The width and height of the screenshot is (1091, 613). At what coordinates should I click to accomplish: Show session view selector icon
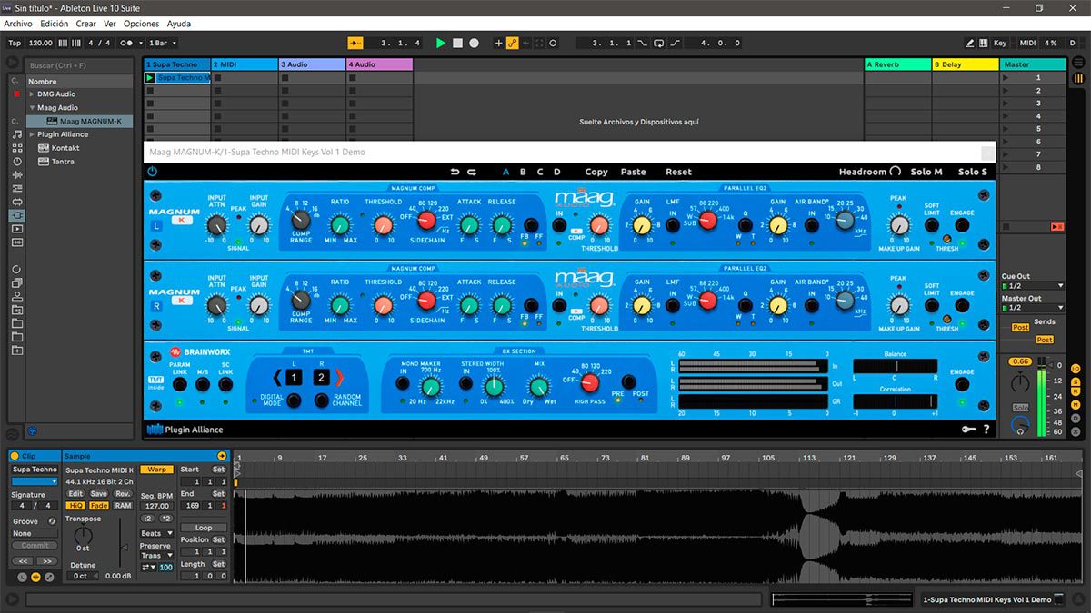point(1079,78)
